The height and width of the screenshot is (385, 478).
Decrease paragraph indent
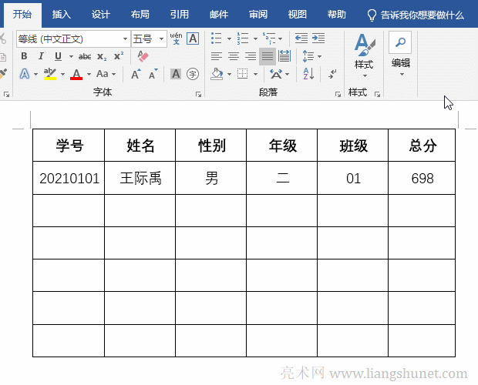(x=301, y=38)
